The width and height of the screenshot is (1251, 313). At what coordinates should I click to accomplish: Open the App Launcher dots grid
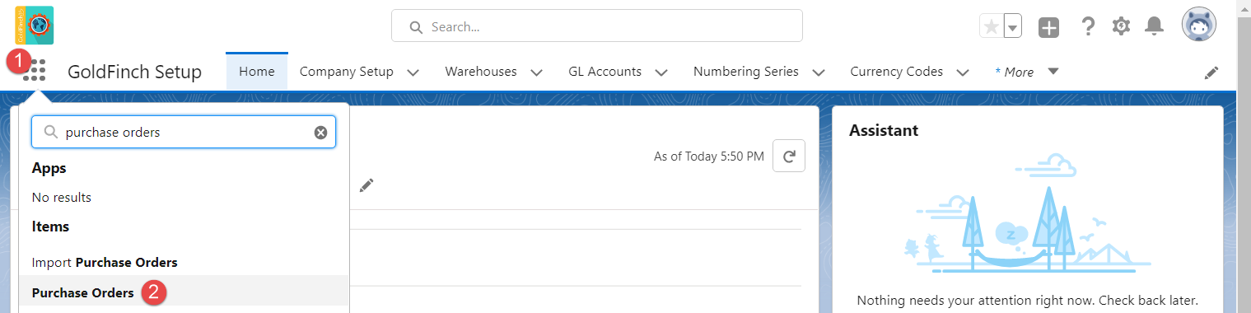coord(35,72)
